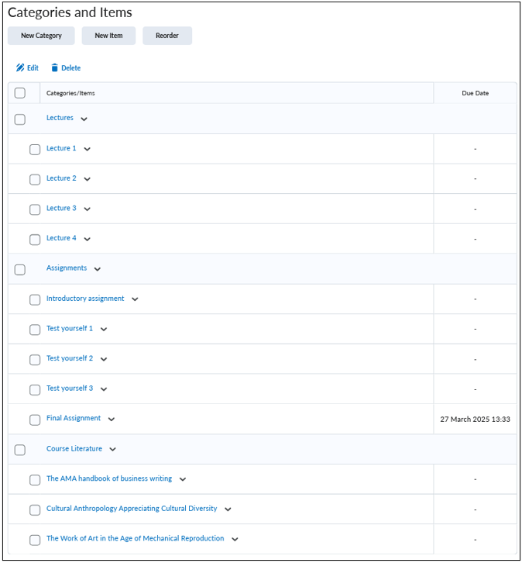This screenshot has width=522, height=563.
Task: Click the New Item button
Action: pyautogui.click(x=108, y=36)
